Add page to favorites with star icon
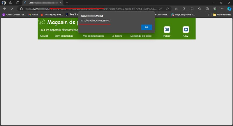 (x=167, y=9)
